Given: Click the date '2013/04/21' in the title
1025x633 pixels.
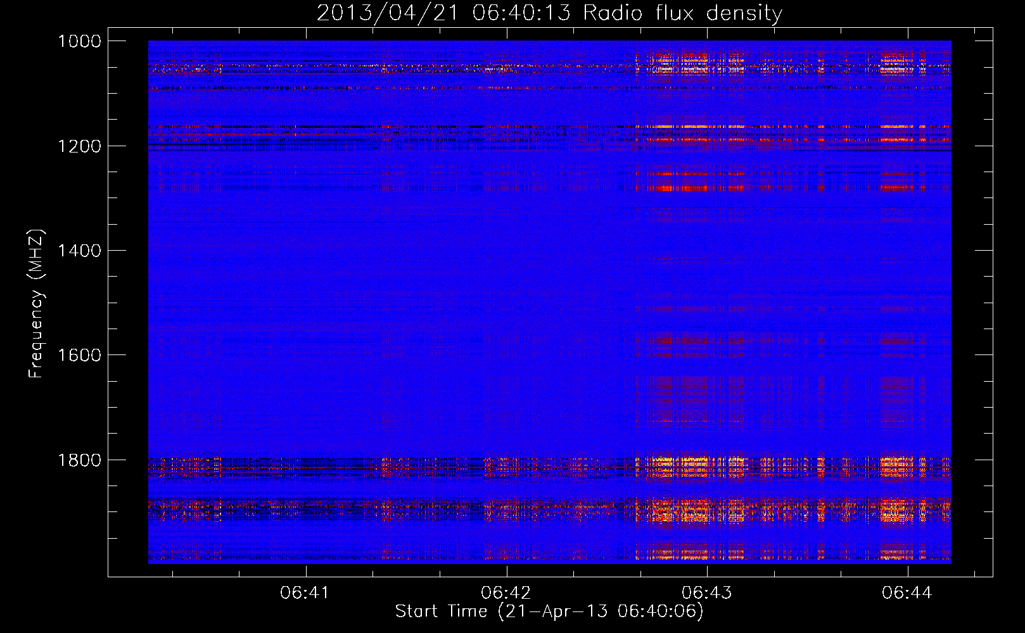Looking at the screenshot, I should [x=387, y=13].
